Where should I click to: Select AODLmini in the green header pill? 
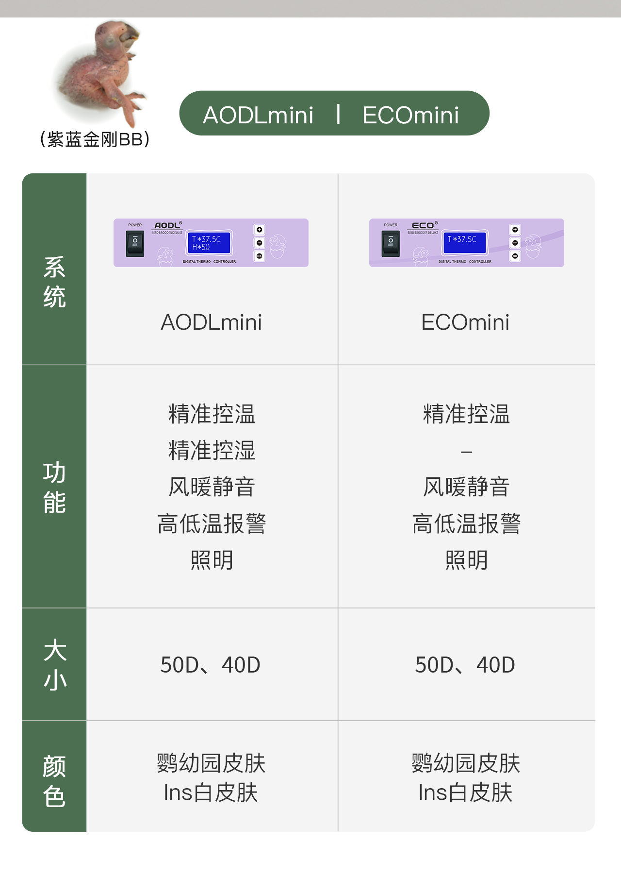(x=258, y=115)
